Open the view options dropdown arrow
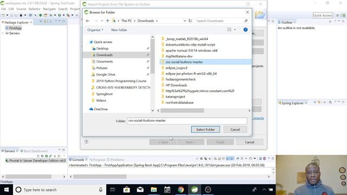This screenshot has width=347, height=195. pyautogui.click(x=235, y=30)
